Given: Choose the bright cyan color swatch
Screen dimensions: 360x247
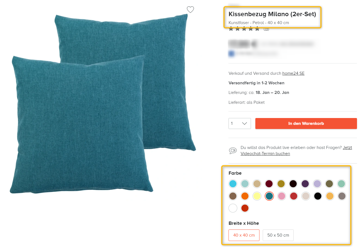Looking at the screenshot, I should click(x=233, y=183).
